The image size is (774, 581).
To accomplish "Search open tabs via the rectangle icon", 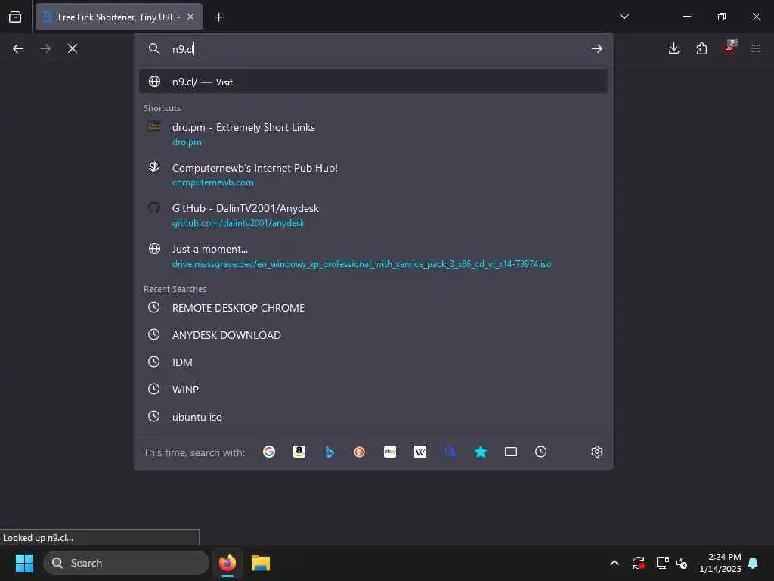I will click(511, 452).
